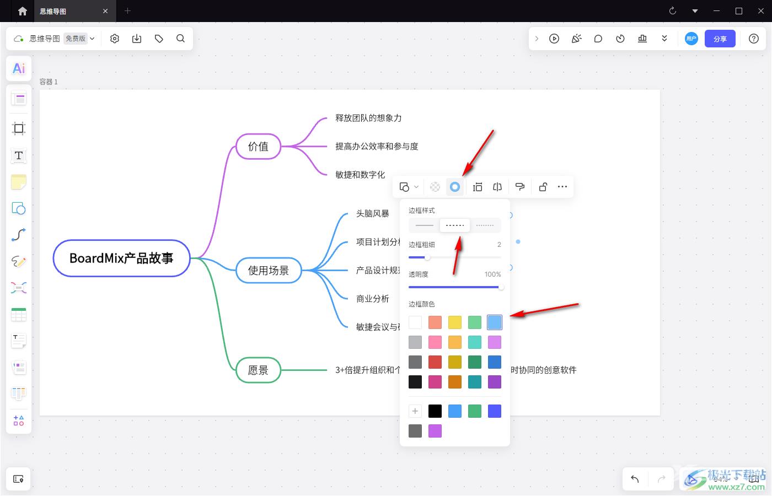Open shape type dropdown in floating toolbar
This screenshot has width=772, height=496.
(x=409, y=187)
